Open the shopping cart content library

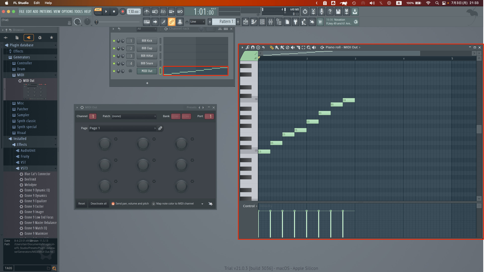click(320, 22)
